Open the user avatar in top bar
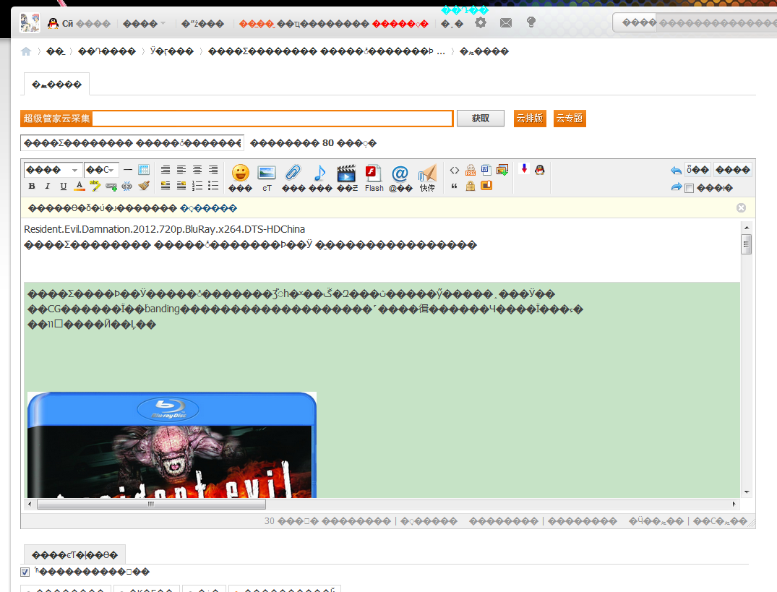 (x=30, y=23)
